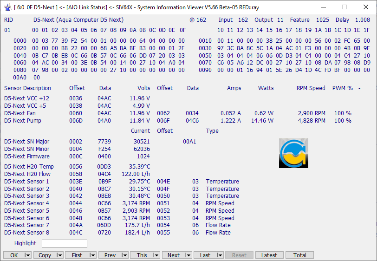Click the SIV app icon in title bar
Viewport: 377px width, 261px height.
click(7, 7)
